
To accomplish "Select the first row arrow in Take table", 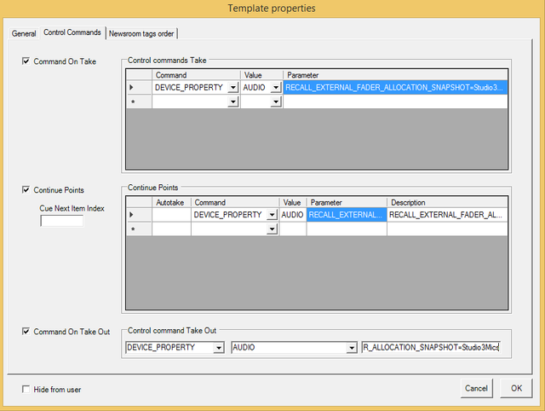I will click(x=131, y=87).
